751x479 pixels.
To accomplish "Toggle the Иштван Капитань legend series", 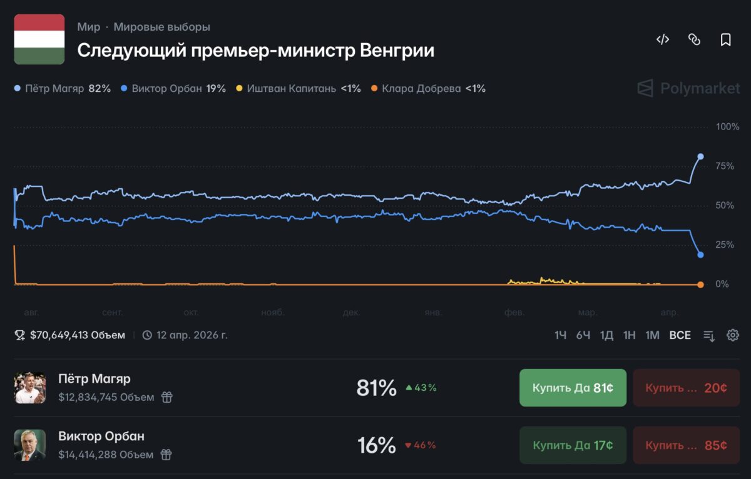I will tap(298, 89).
